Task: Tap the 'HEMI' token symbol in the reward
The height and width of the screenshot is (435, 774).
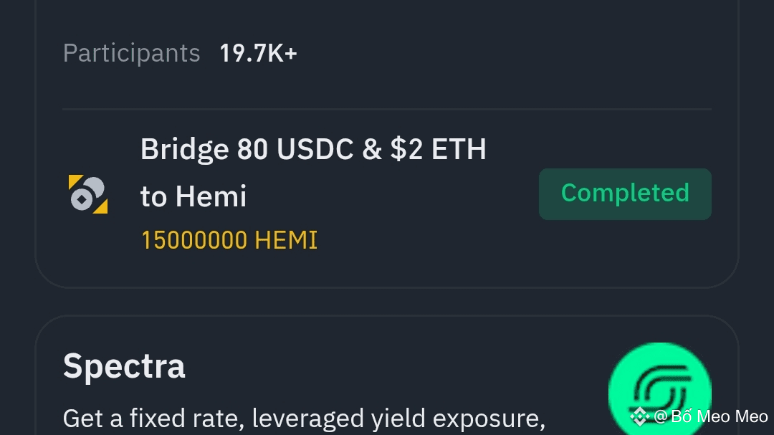Action: (286, 241)
